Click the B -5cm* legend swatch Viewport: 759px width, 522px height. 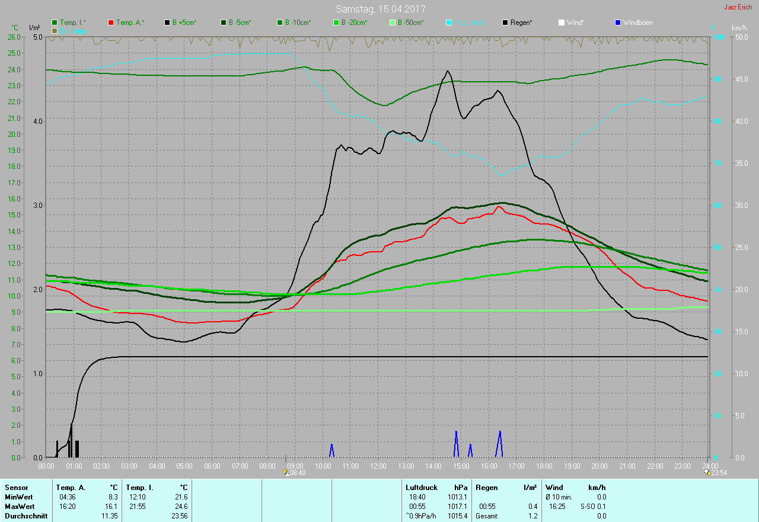coord(224,23)
